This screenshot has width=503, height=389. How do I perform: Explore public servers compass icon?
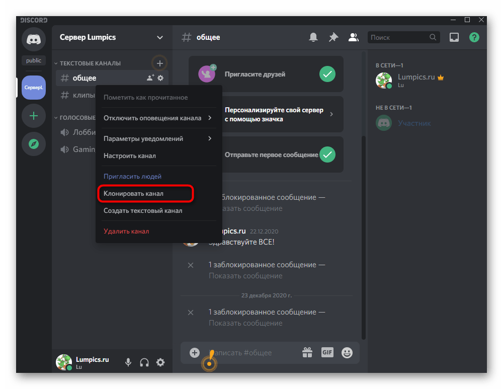tap(34, 144)
